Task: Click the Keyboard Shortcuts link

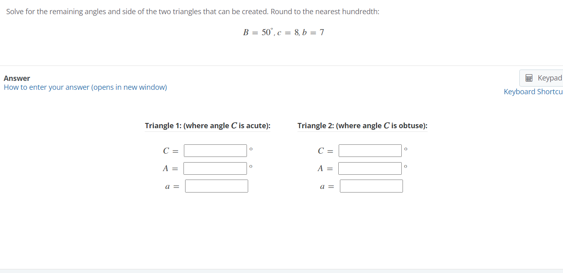Action: 533,91
